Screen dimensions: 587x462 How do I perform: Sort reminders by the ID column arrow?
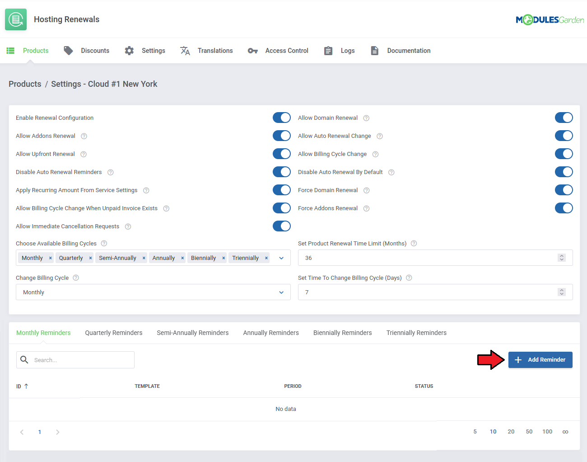[x=26, y=386]
